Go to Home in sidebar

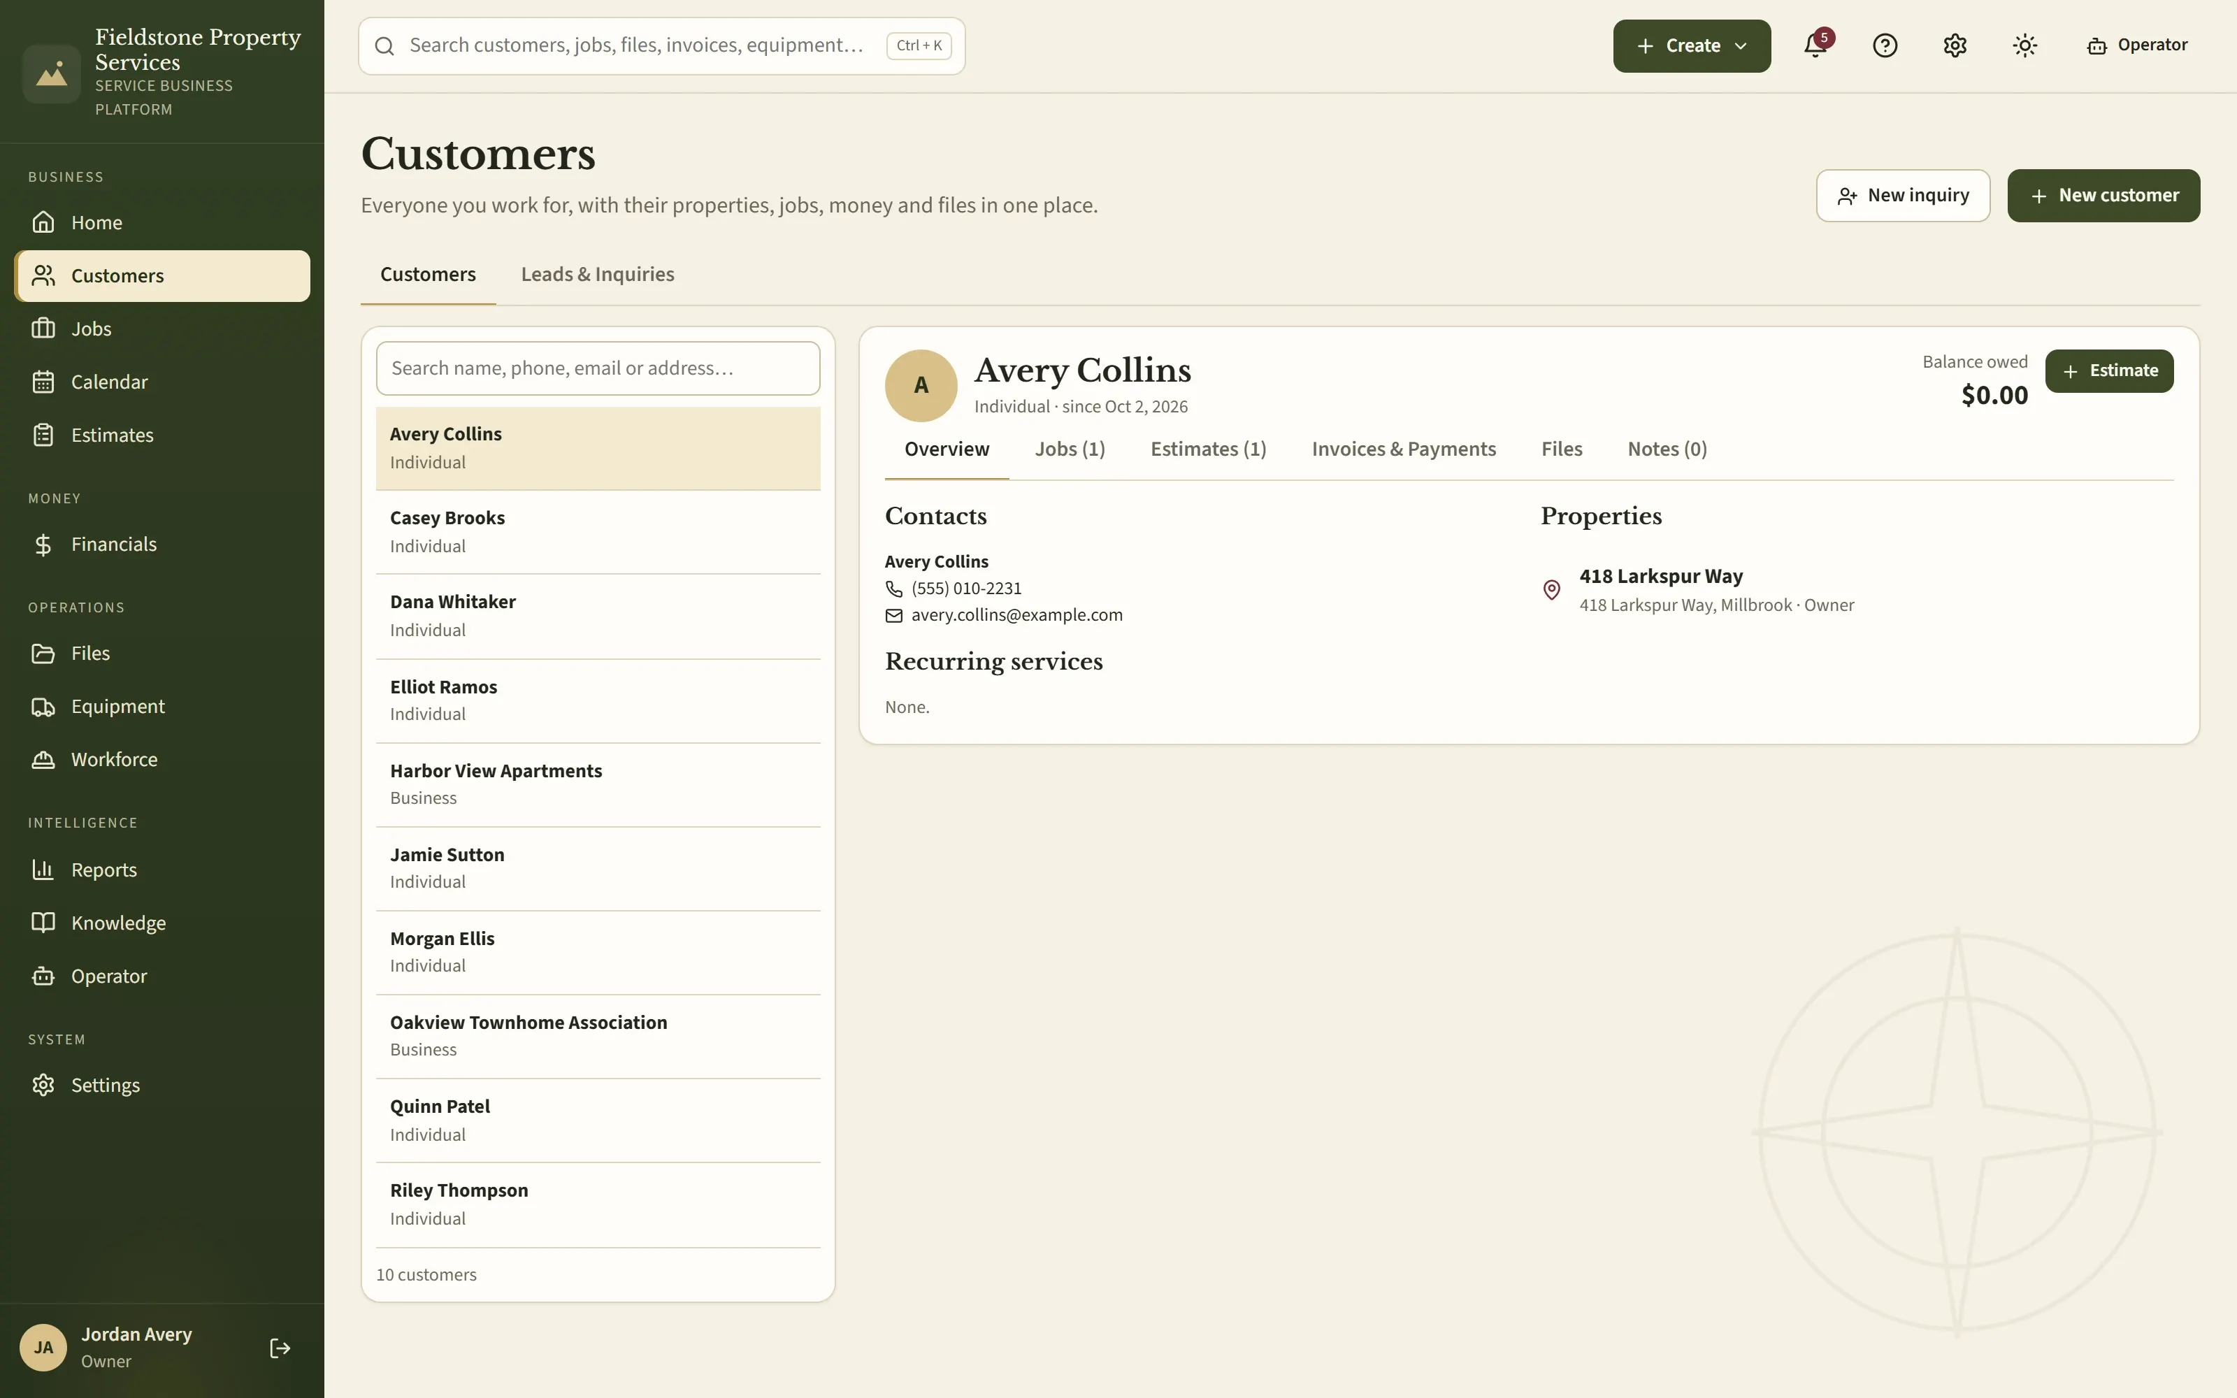(161, 223)
